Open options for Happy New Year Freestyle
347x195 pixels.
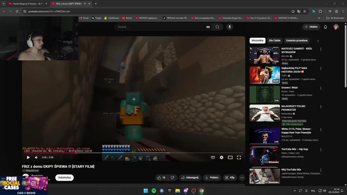coord(321,129)
